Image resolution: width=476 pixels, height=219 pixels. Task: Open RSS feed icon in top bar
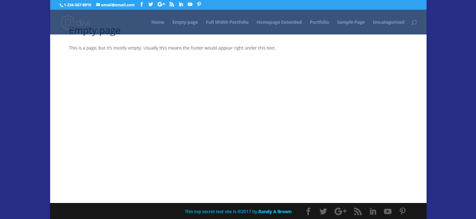(x=172, y=4)
